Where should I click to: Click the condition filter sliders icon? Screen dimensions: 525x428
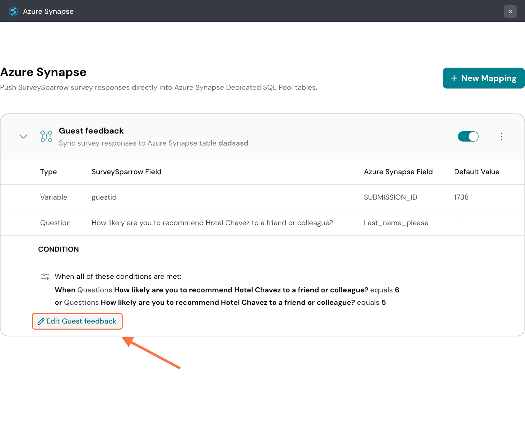(45, 276)
